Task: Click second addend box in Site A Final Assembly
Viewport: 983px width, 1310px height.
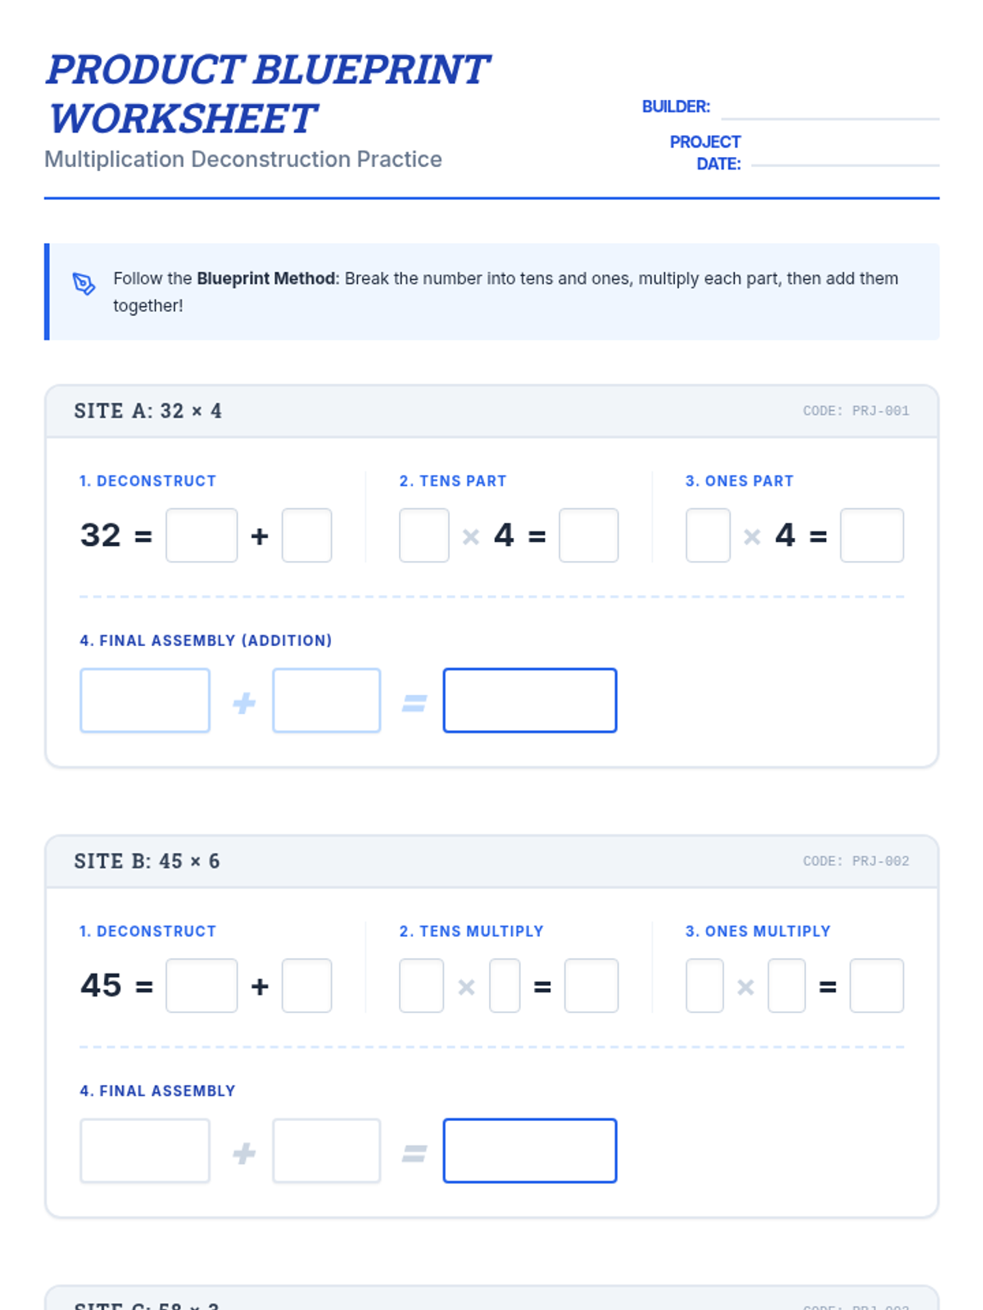Action: click(x=326, y=701)
